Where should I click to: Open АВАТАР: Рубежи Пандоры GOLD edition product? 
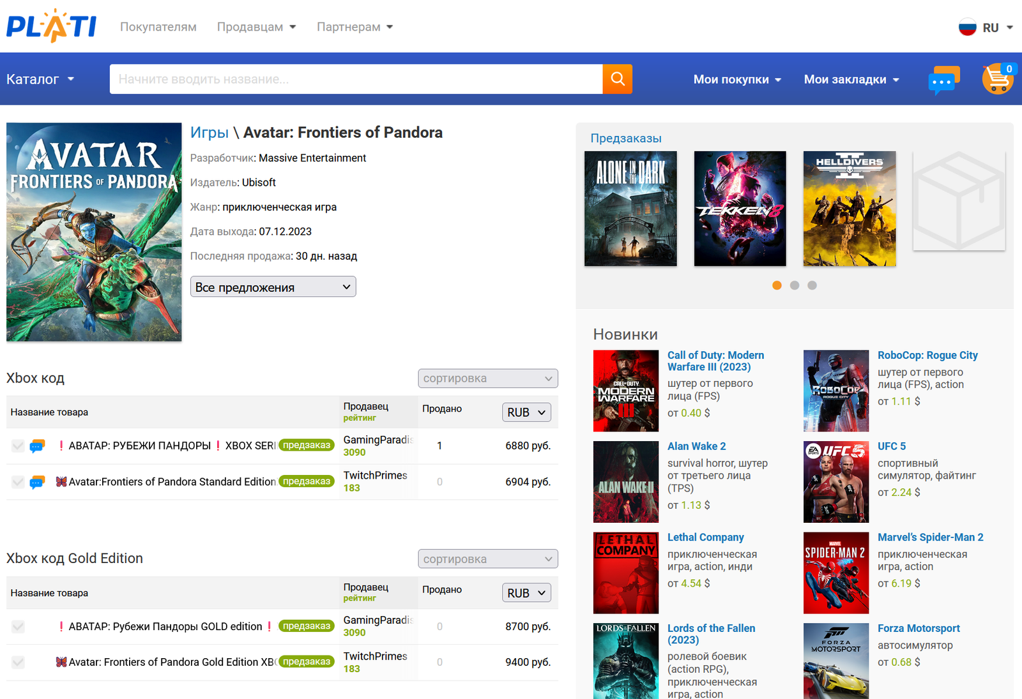(x=165, y=626)
